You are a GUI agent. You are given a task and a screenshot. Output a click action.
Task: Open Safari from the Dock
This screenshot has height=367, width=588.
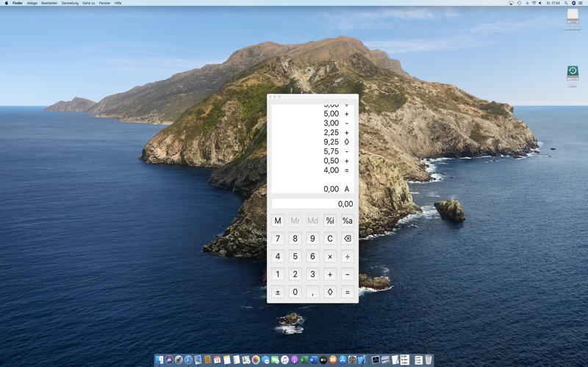[189, 360]
